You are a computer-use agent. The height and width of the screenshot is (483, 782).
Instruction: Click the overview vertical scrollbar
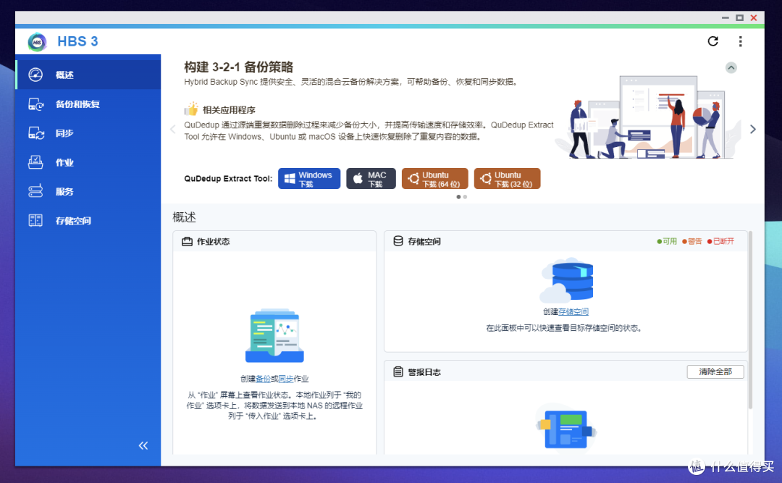750,320
